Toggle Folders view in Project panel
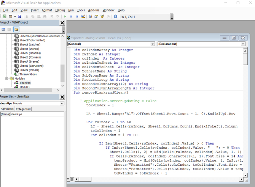255x187 pixels. click(16, 29)
